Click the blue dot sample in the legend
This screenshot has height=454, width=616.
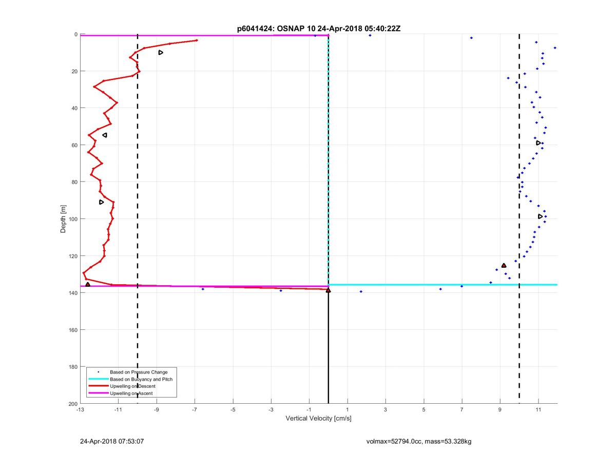98,371
